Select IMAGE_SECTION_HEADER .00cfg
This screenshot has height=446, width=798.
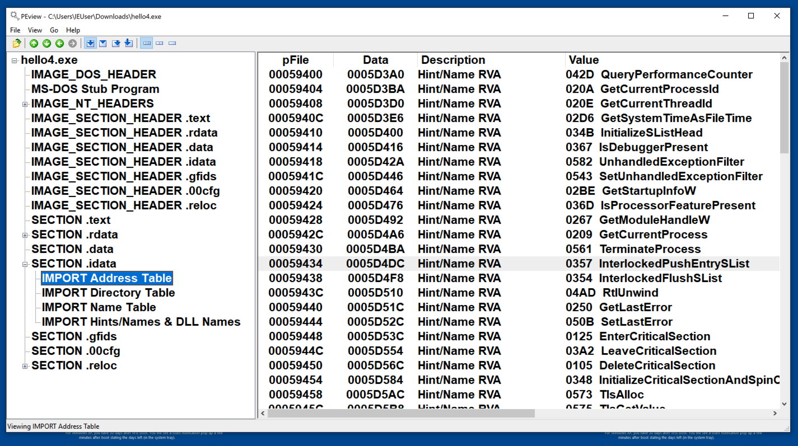point(125,191)
